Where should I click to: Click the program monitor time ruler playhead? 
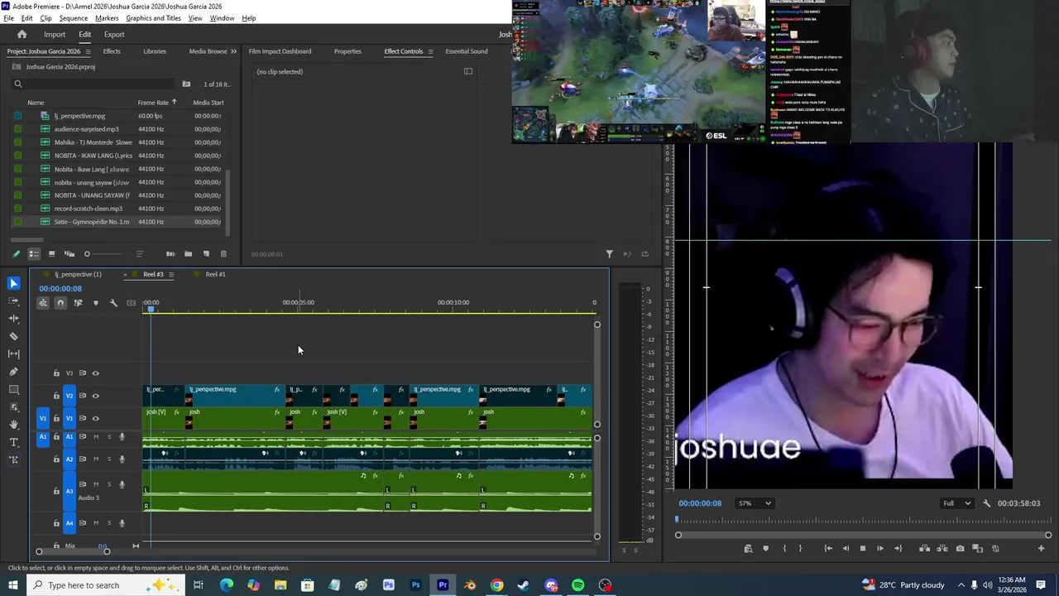click(x=677, y=519)
